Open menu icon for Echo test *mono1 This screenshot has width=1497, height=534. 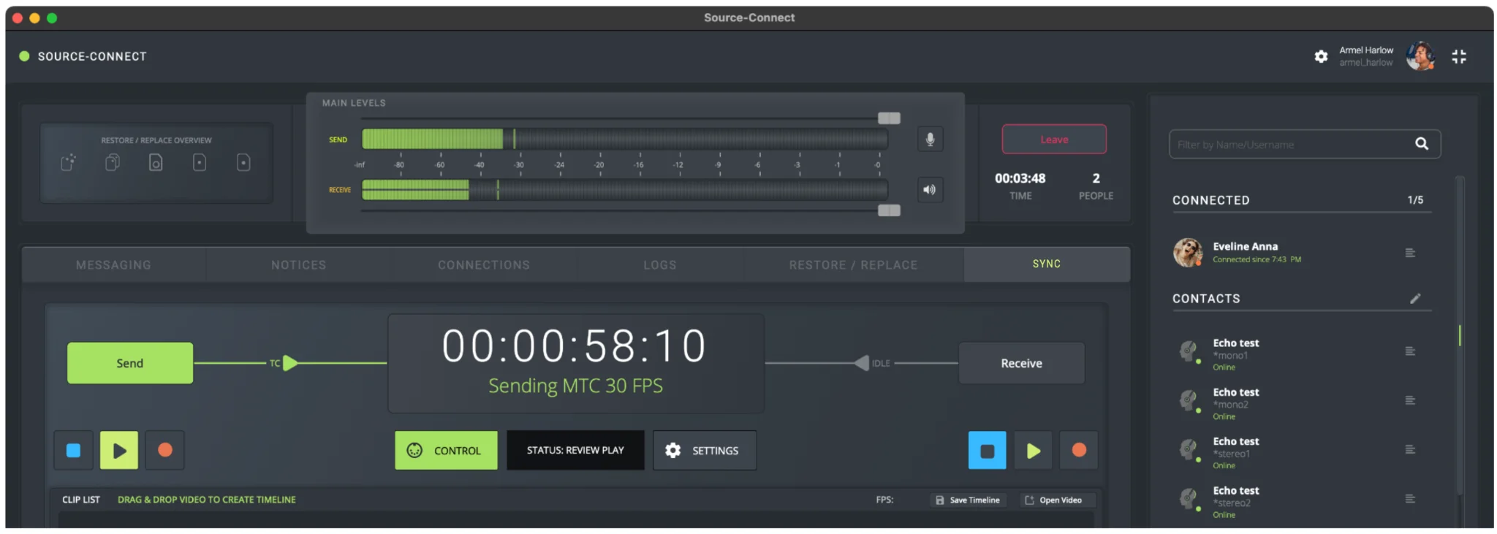click(1410, 351)
